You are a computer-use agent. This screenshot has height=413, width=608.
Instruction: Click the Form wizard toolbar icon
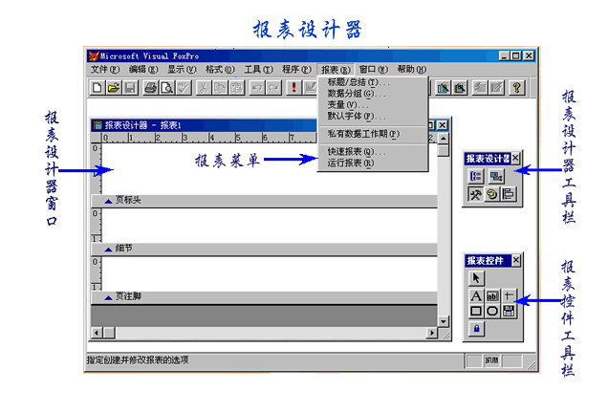(444, 88)
